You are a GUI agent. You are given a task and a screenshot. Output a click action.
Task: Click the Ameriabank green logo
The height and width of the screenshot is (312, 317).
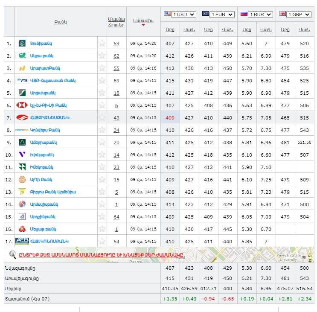pos(22,142)
